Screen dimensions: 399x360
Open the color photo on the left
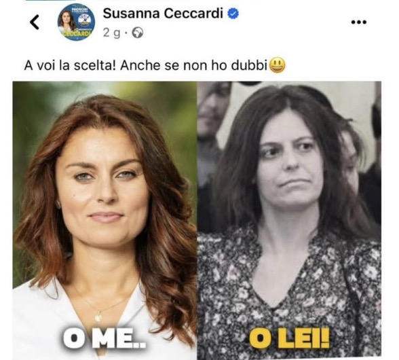point(104,221)
